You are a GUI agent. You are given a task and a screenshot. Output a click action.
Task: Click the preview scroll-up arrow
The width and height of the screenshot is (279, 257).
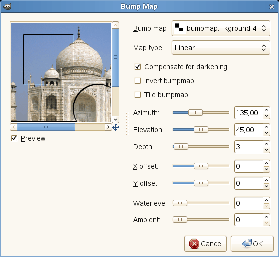(115, 25)
